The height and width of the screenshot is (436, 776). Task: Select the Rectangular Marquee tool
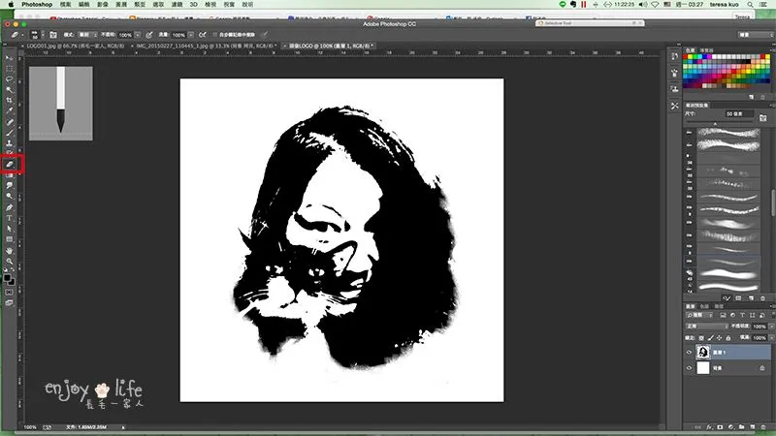9,69
